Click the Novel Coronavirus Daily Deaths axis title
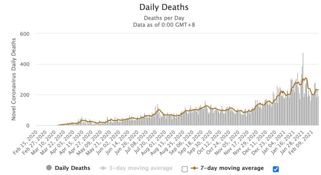Viewport: 321px width, 175px height. coord(14,79)
